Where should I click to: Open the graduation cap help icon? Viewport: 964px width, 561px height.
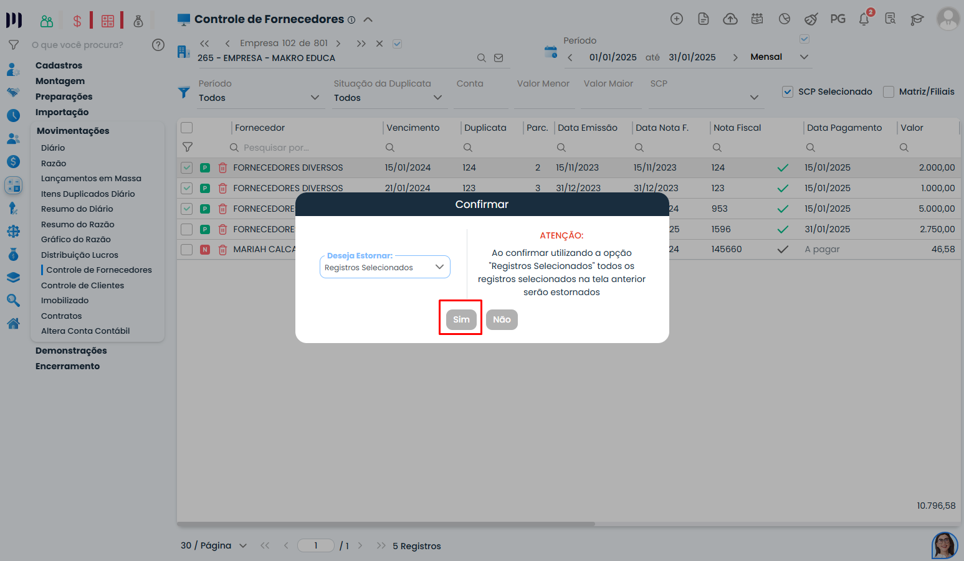click(917, 19)
